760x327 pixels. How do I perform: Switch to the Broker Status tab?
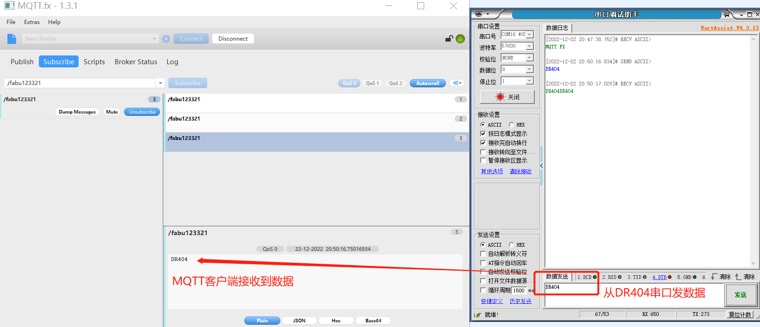(136, 62)
